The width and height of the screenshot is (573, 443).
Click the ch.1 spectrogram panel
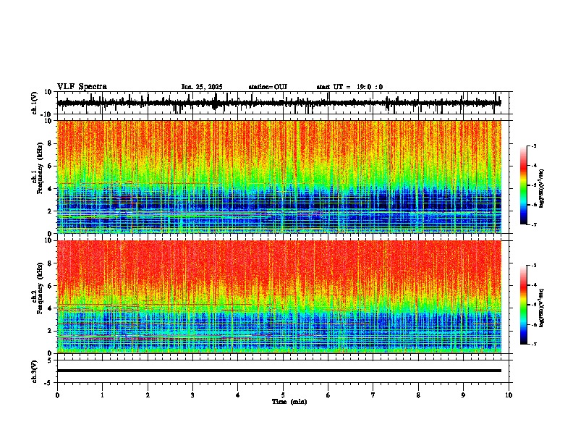pos(279,177)
